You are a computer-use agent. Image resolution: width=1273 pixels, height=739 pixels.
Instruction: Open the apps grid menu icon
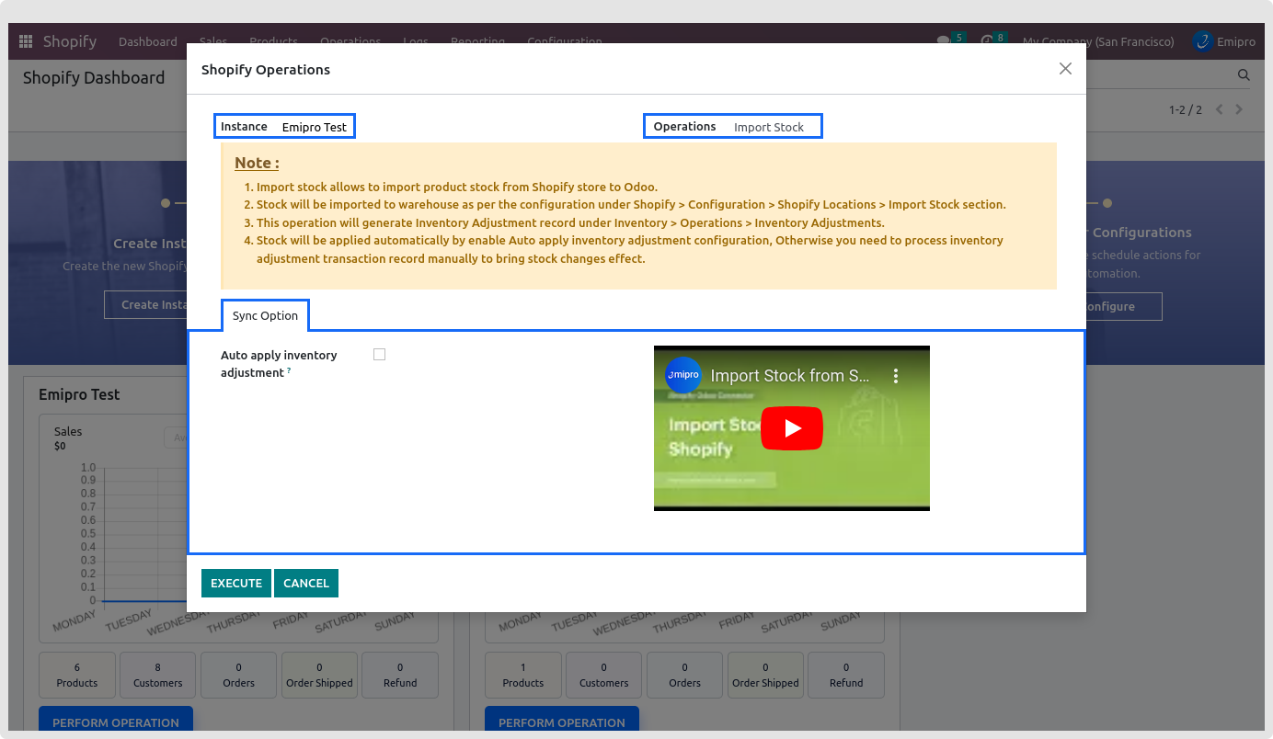click(x=26, y=41)
